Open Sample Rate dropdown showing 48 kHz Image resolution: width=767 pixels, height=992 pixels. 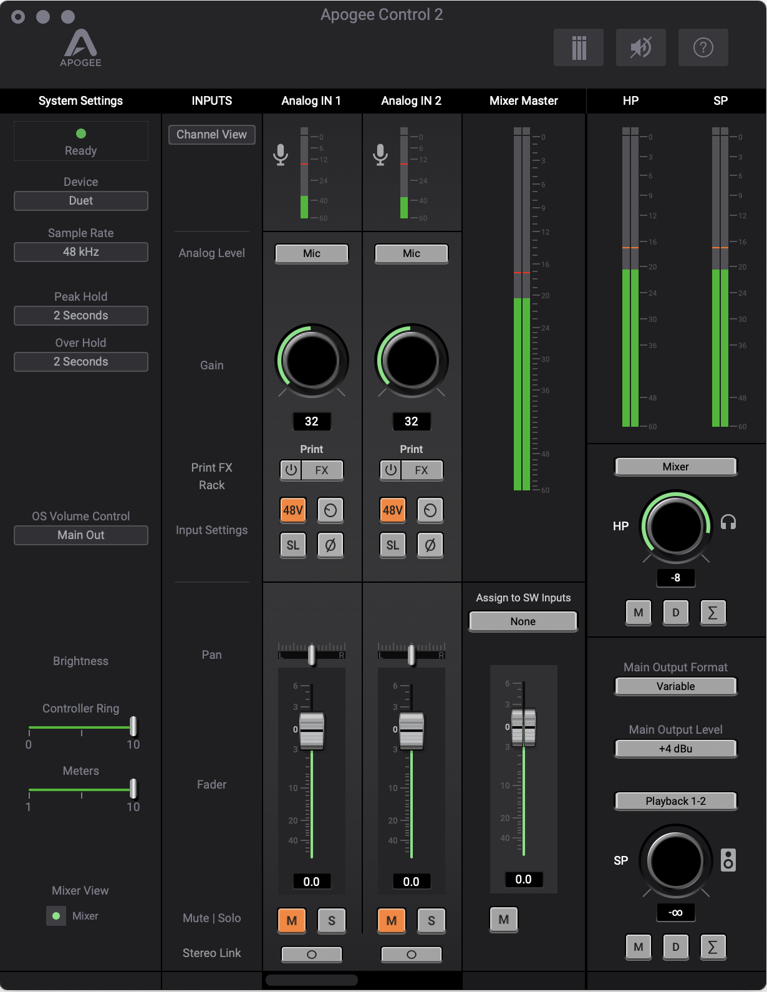(81, 252)
